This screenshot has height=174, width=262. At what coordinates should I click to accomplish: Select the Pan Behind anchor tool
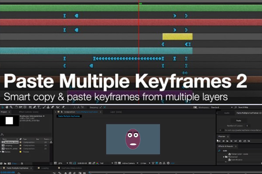coord(25,107)
